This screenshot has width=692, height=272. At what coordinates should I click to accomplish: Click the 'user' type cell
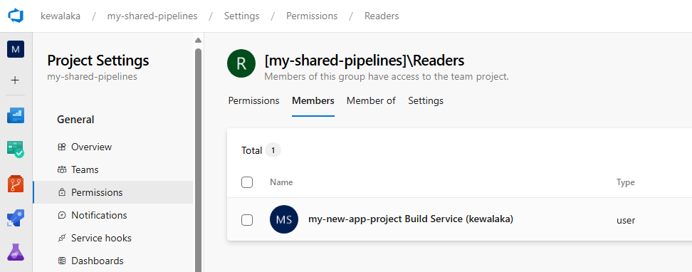coord(626,220)
